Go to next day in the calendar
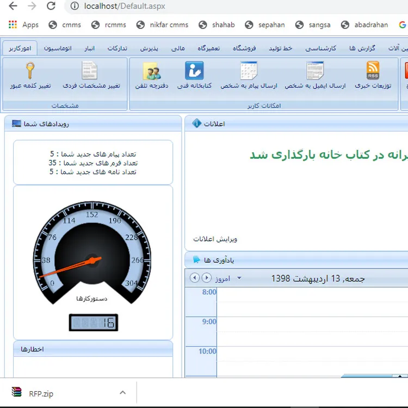 click(206, 278)
